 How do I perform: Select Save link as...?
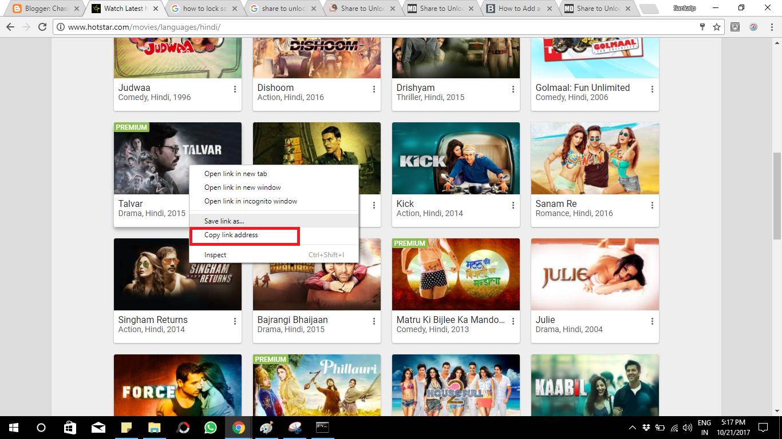(x=274, y=221)
